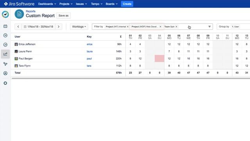The width and height of the screenshot is (250, 141).
Task: Click Tara Flynn's 112h total
Action: coord(119,66)
